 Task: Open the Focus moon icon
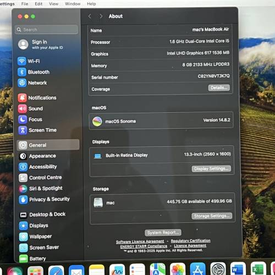(x=23, y=119)
